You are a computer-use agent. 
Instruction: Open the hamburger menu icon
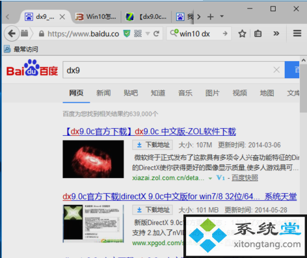297,33
